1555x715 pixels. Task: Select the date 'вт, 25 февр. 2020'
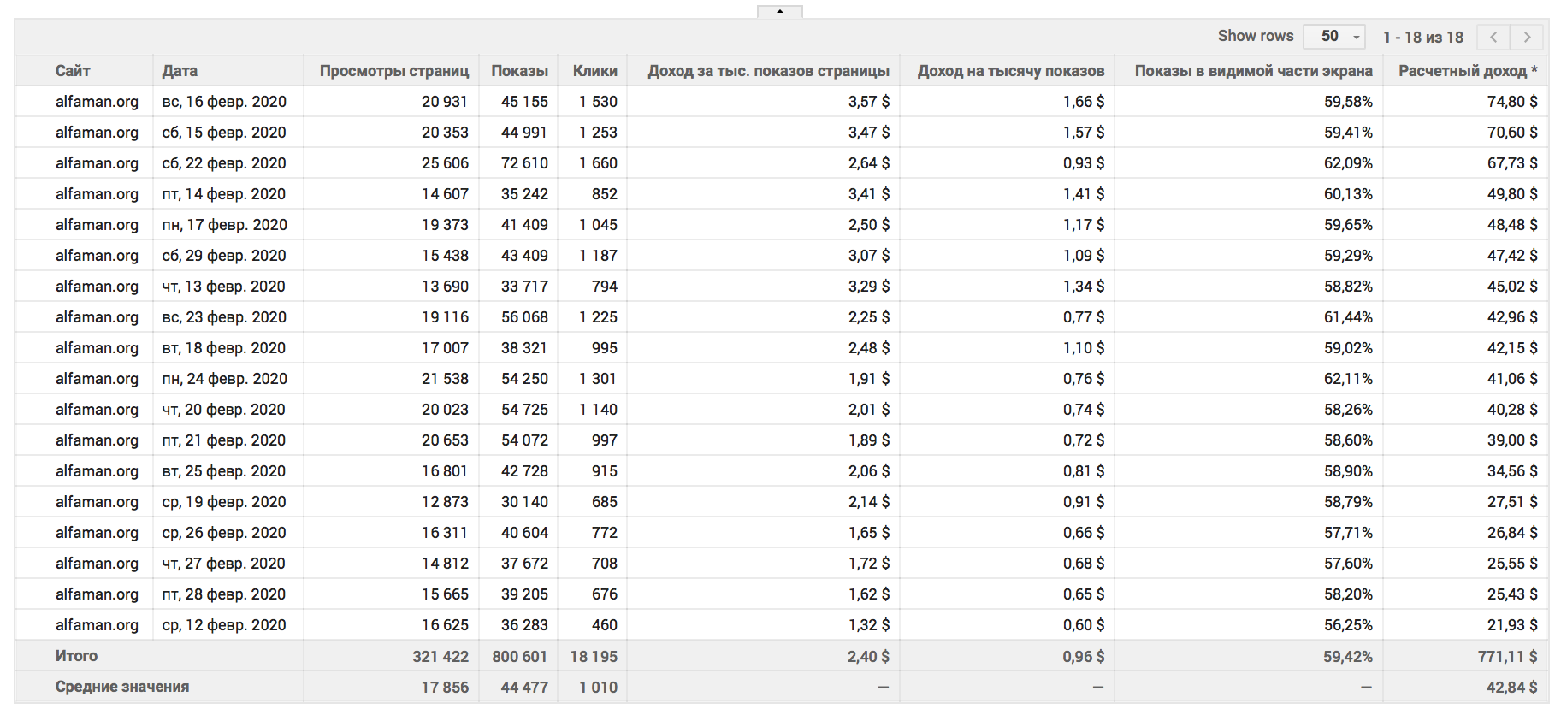tap(224, 471)
